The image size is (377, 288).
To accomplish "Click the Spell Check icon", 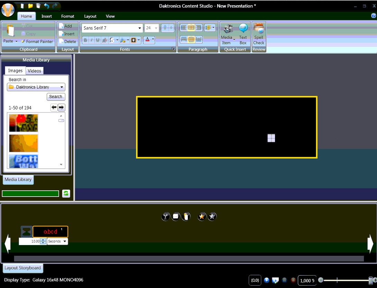I will tap(259, 34).
